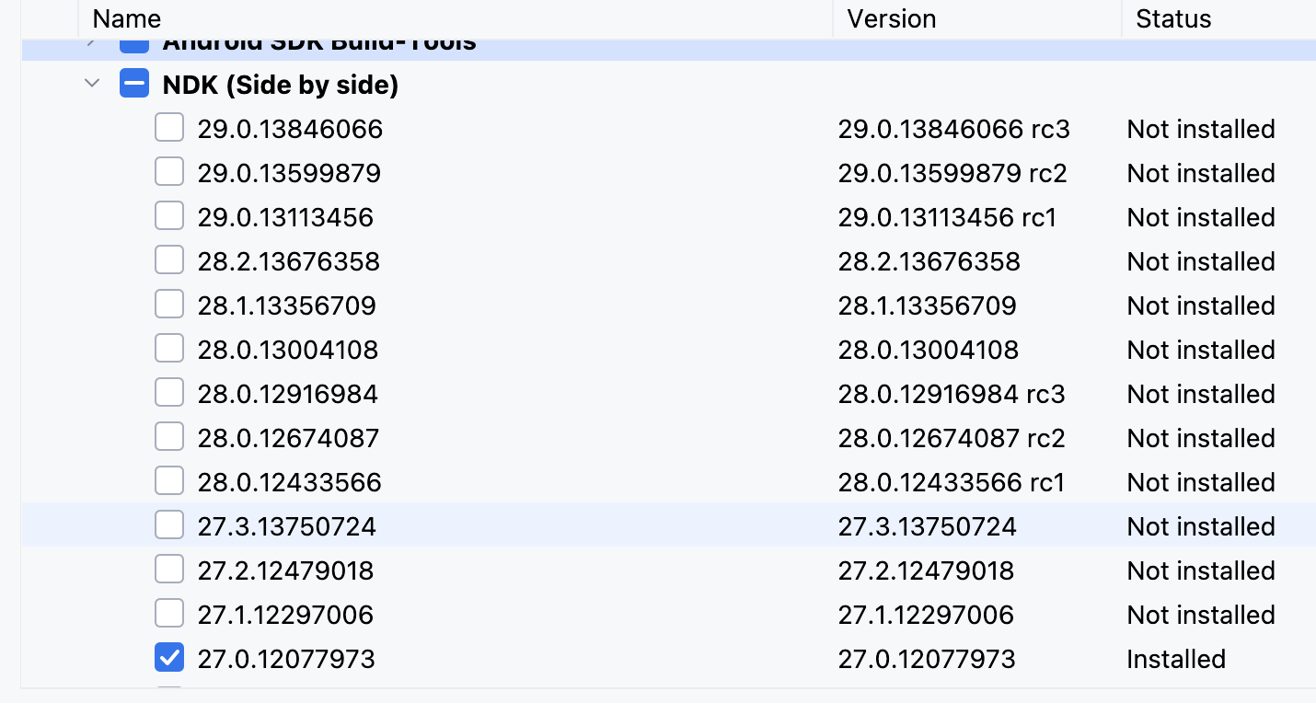The width and height of the screenshot is (1316, 703).
Task: Click version cell 28.0.12916984 rc3
Action: tap(952, 394)
